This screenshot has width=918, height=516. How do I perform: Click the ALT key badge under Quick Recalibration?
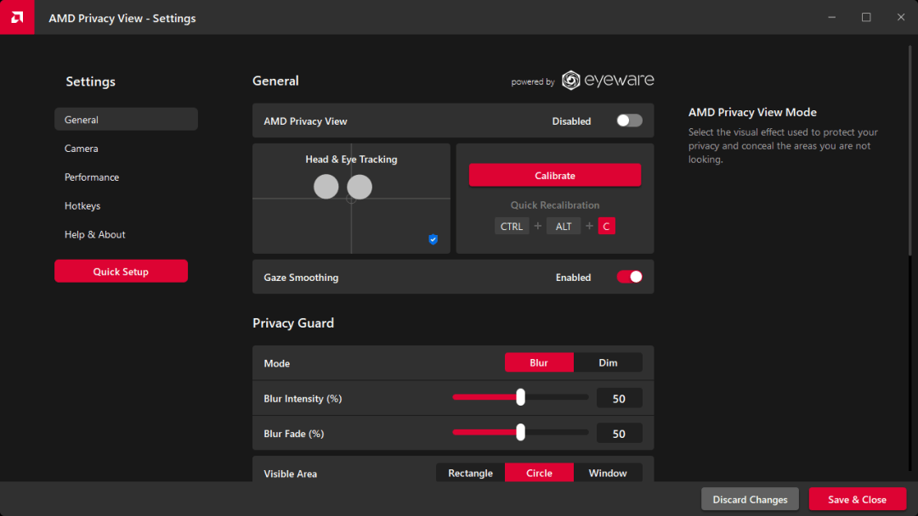(564, 226)
